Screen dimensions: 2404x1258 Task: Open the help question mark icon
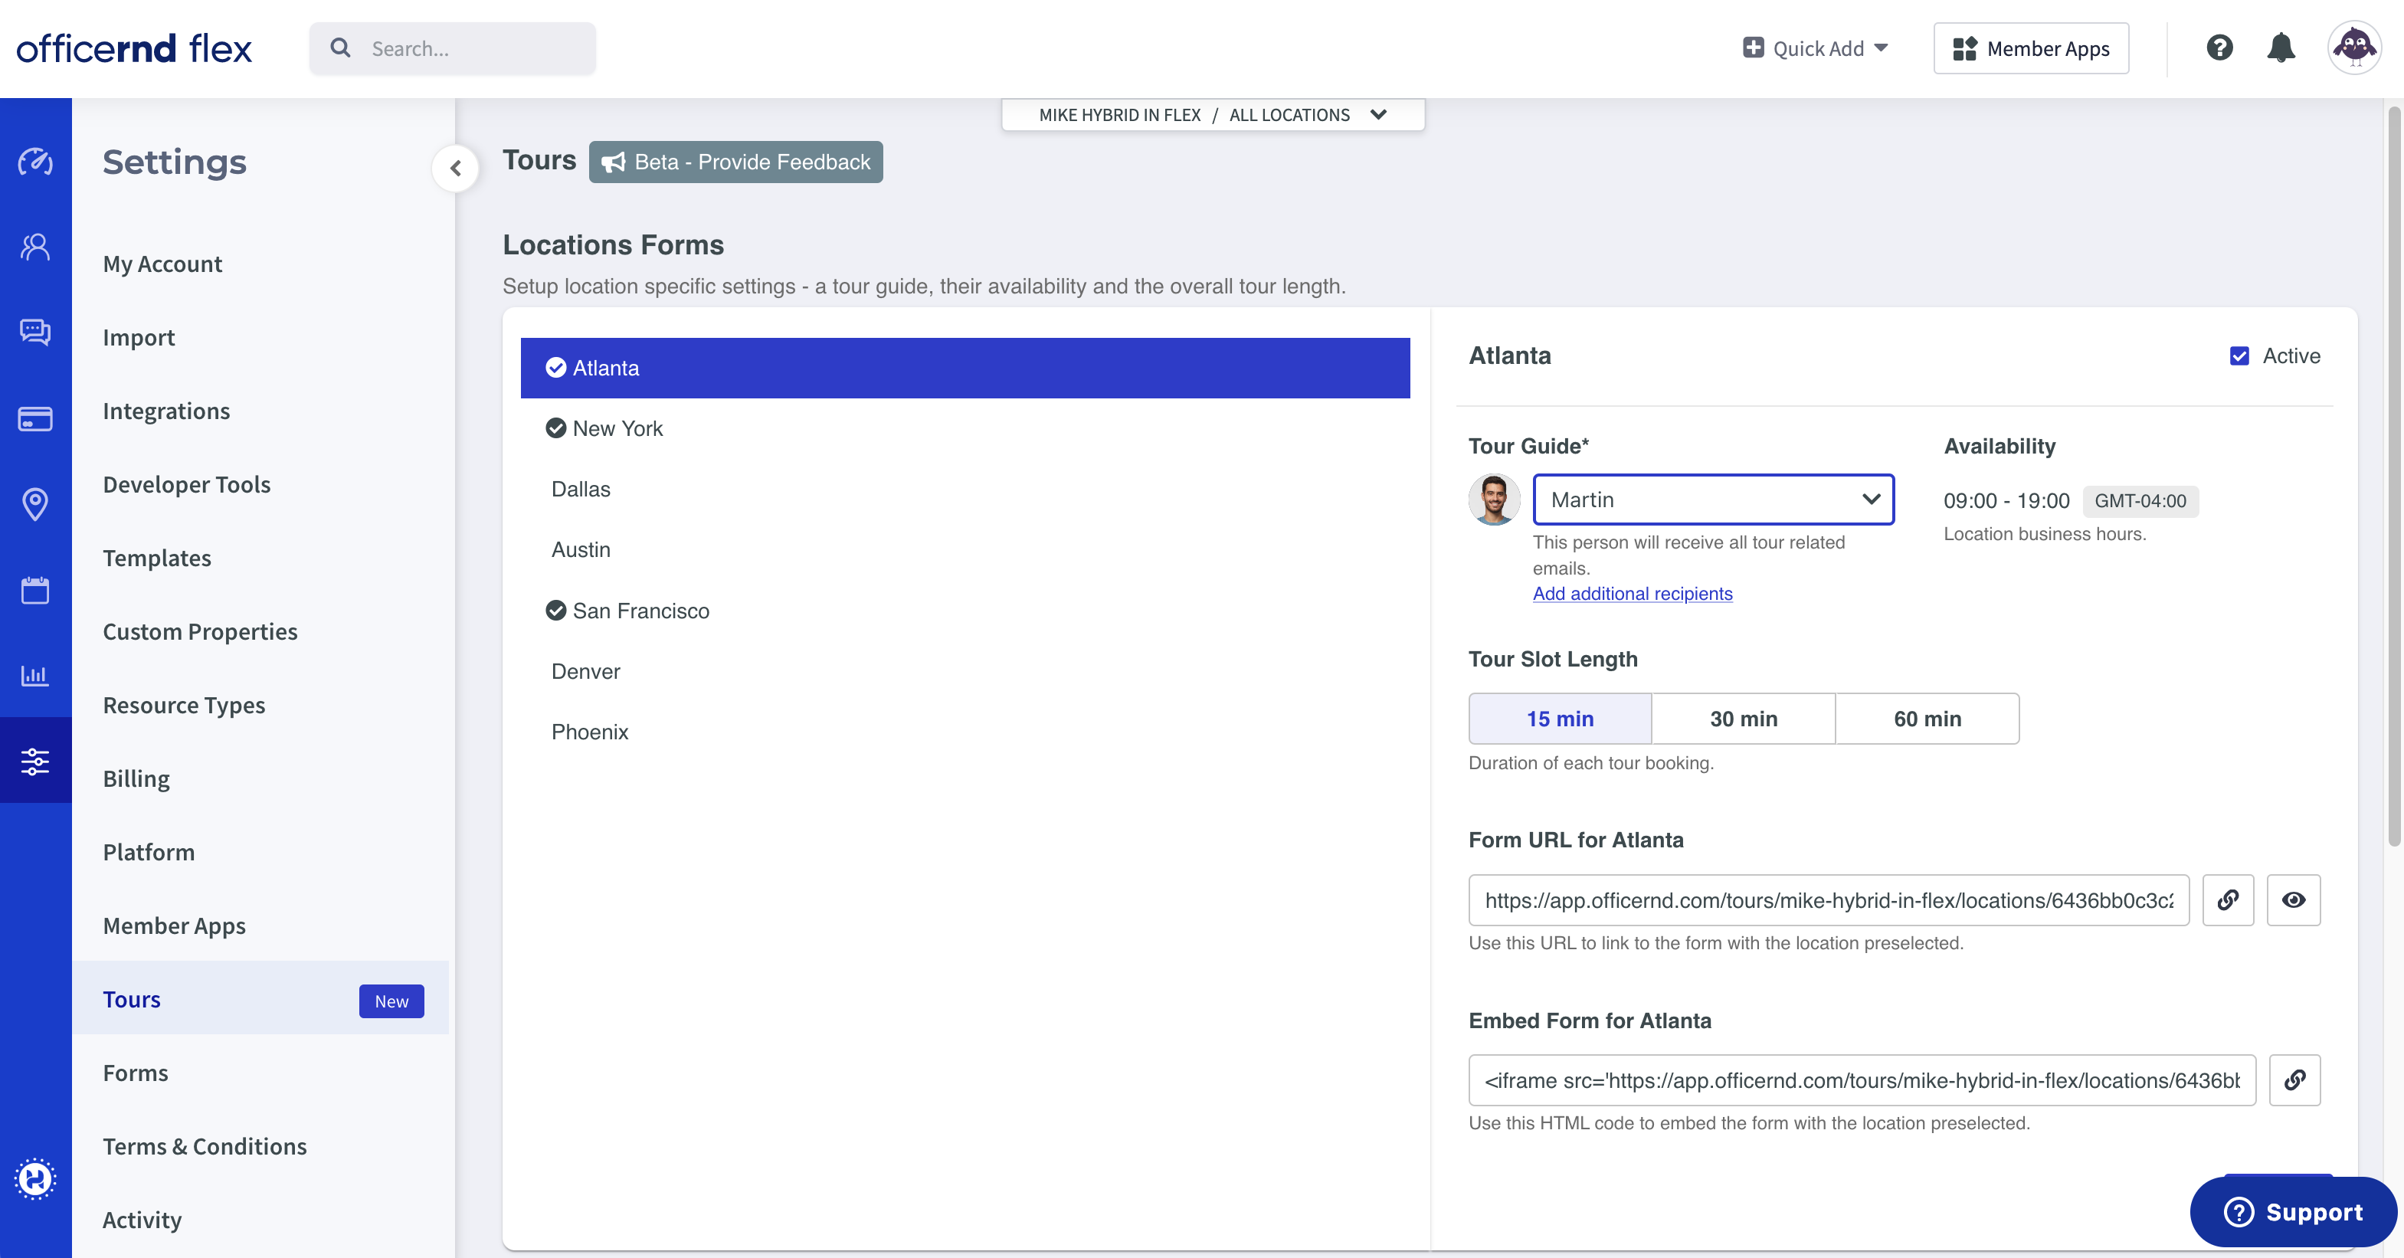(2219, 48)
